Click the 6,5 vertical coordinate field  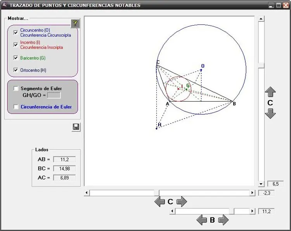[x=275, y=184]
